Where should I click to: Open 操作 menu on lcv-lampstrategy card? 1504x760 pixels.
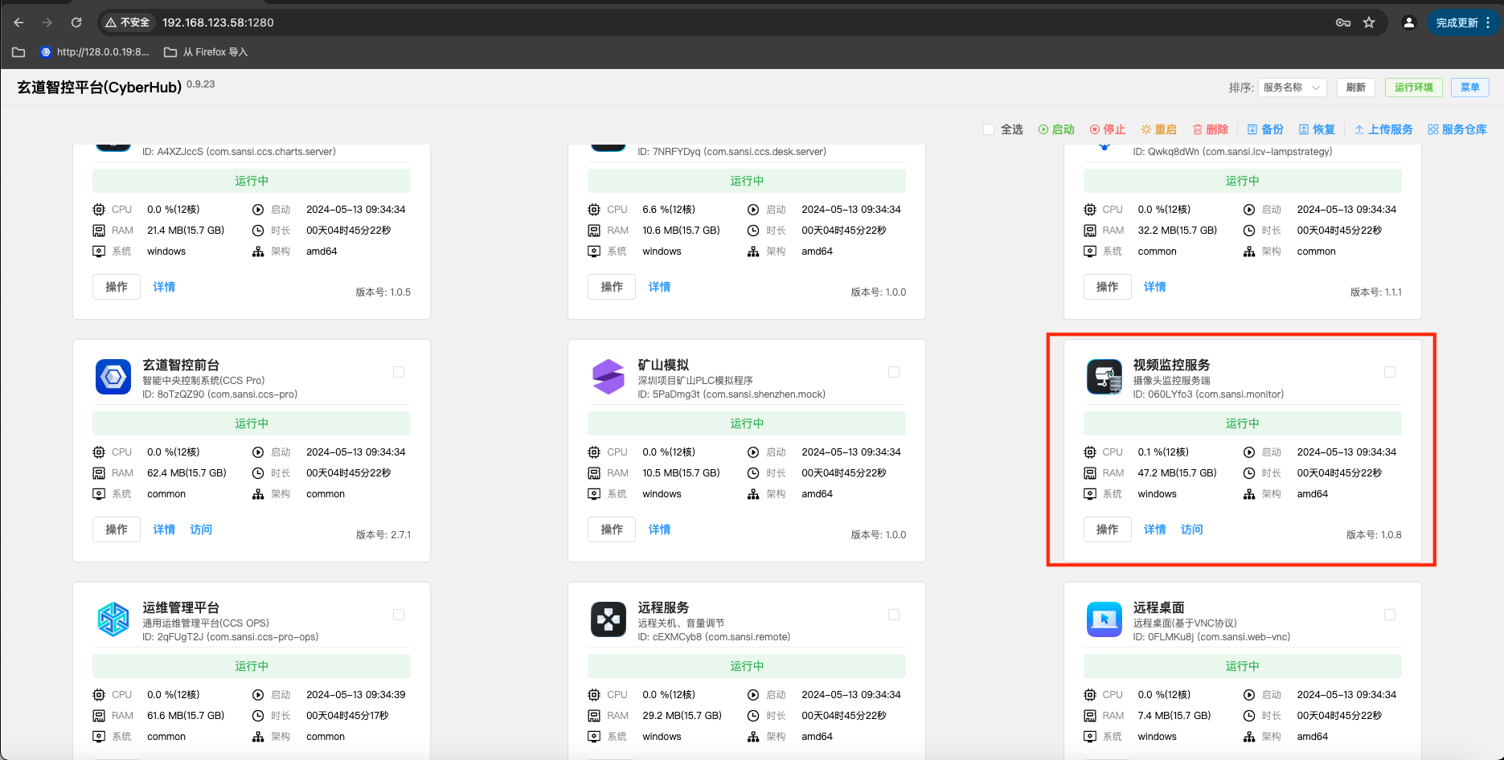click(x=1107, y=287)
